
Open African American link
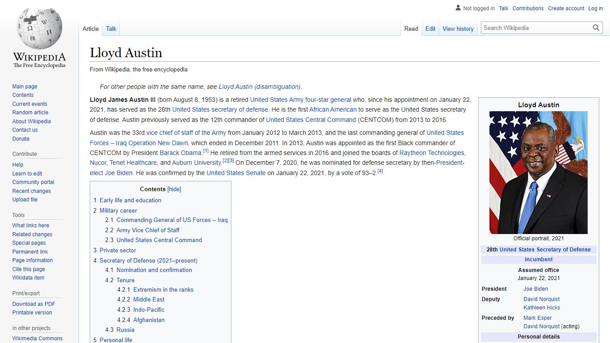[x=333, y=109]
